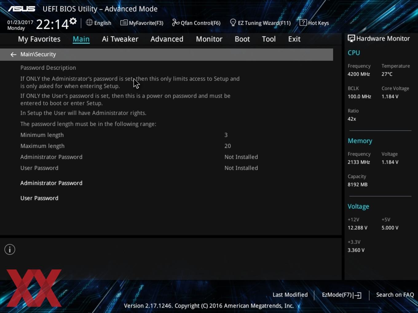Image resolution: width=418 pixels, height=313 pixels.
Task: Click the +12V 12.288 V reading
Action: [x=357, y=228]
